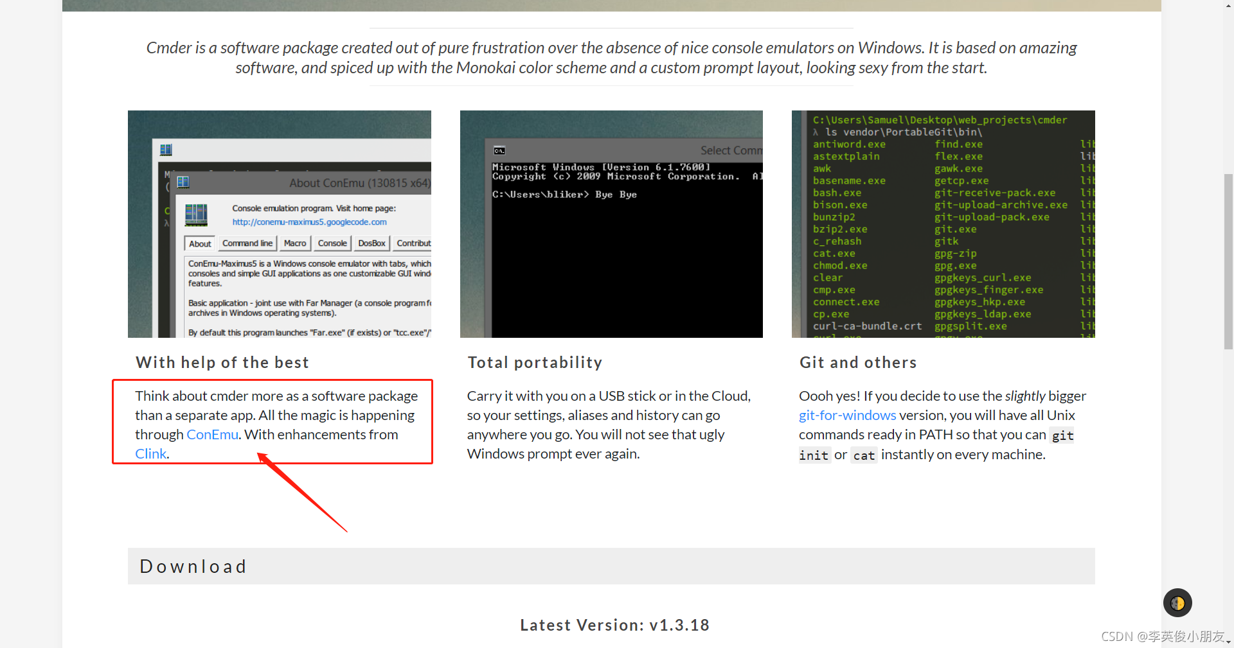The image size is (1234, 648).
Task: Click the 'init' inline code snippet
Action: [x=814, y=455]
